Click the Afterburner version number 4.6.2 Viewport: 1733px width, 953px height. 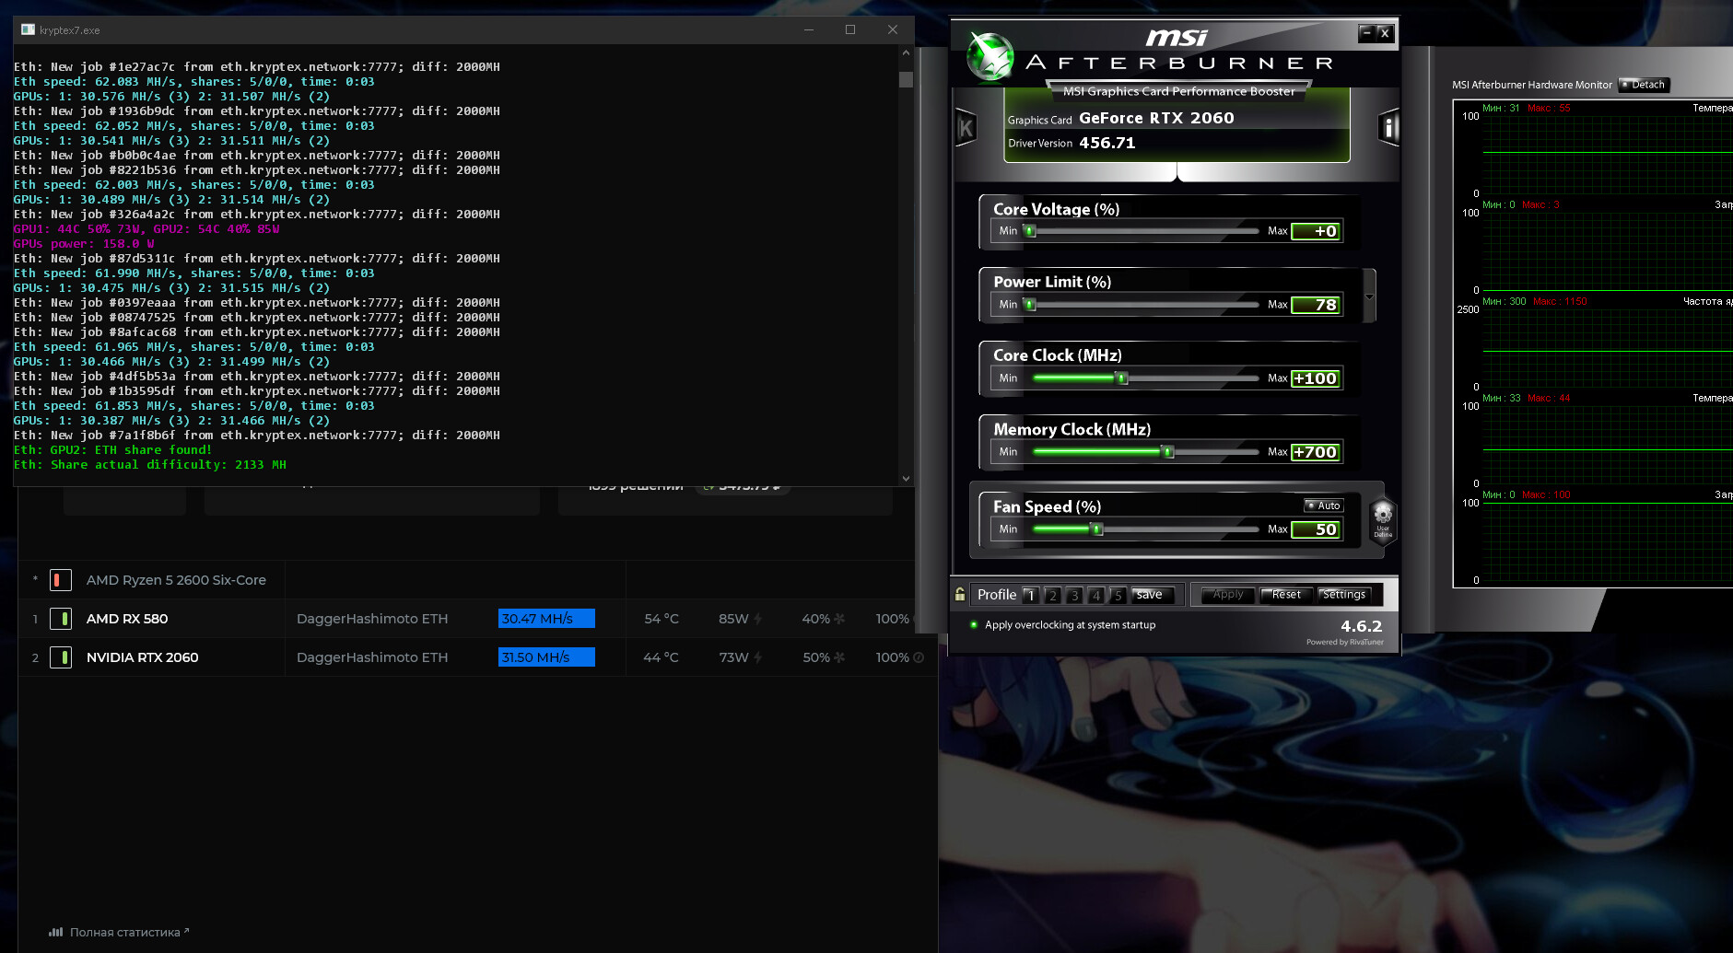(x=1361, y=626)
